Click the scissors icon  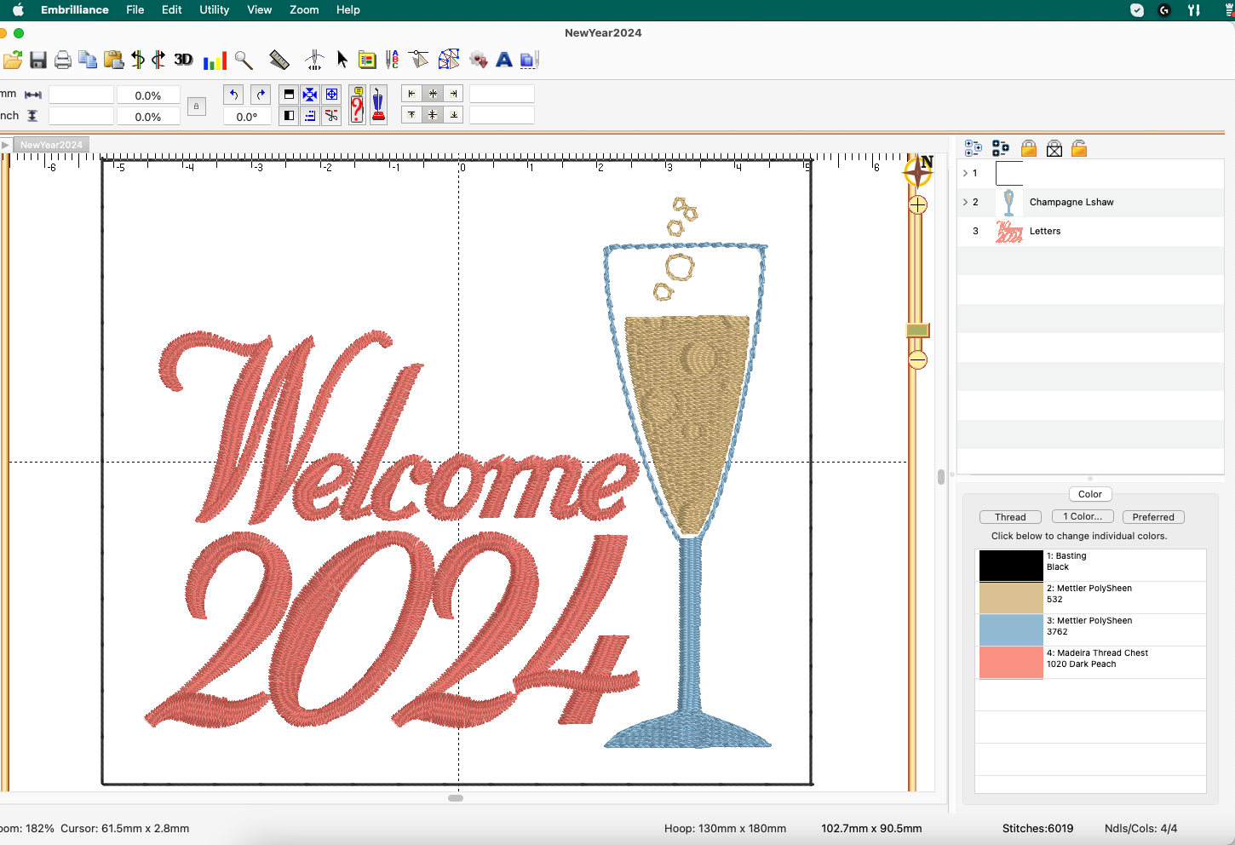(x=331, y=116)
